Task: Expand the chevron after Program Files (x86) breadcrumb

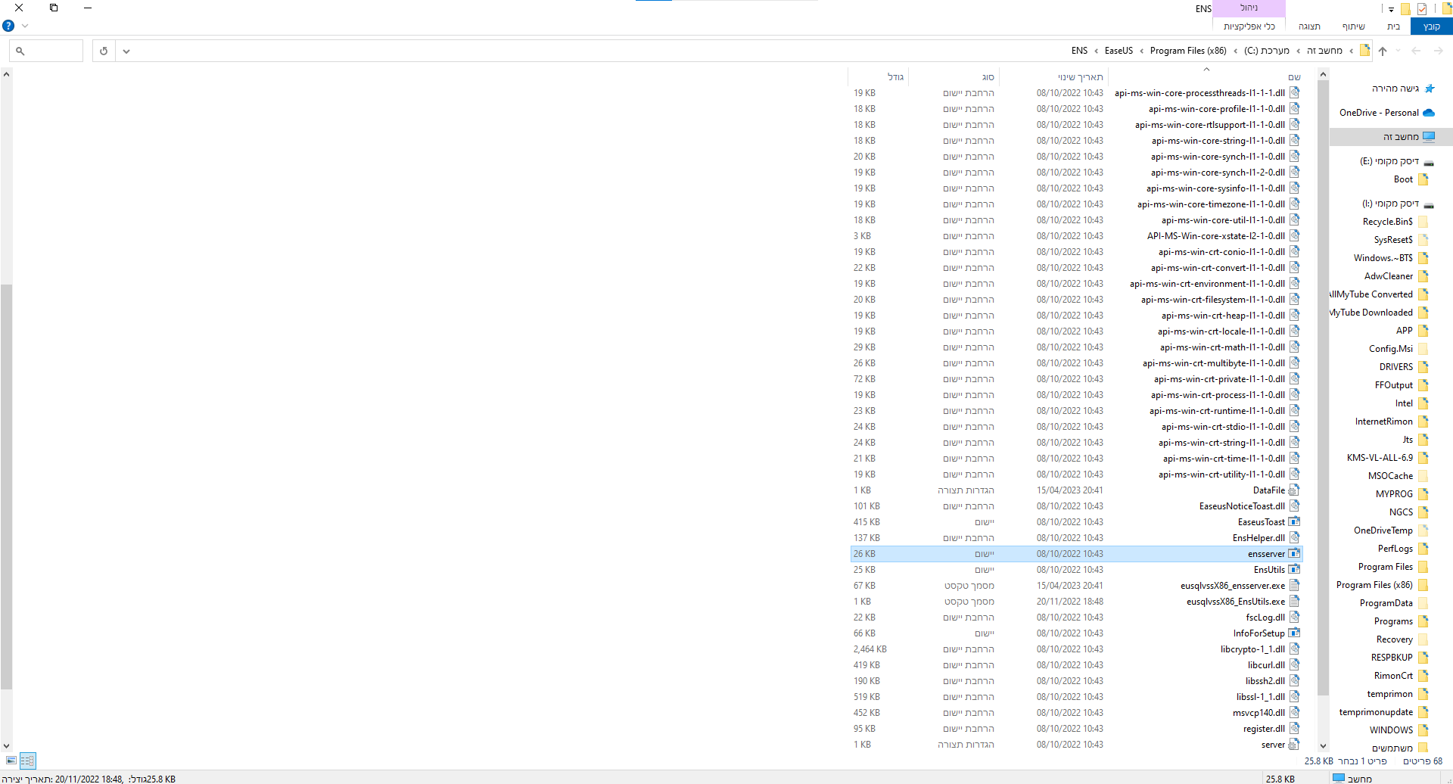Action: (1141, 51)
